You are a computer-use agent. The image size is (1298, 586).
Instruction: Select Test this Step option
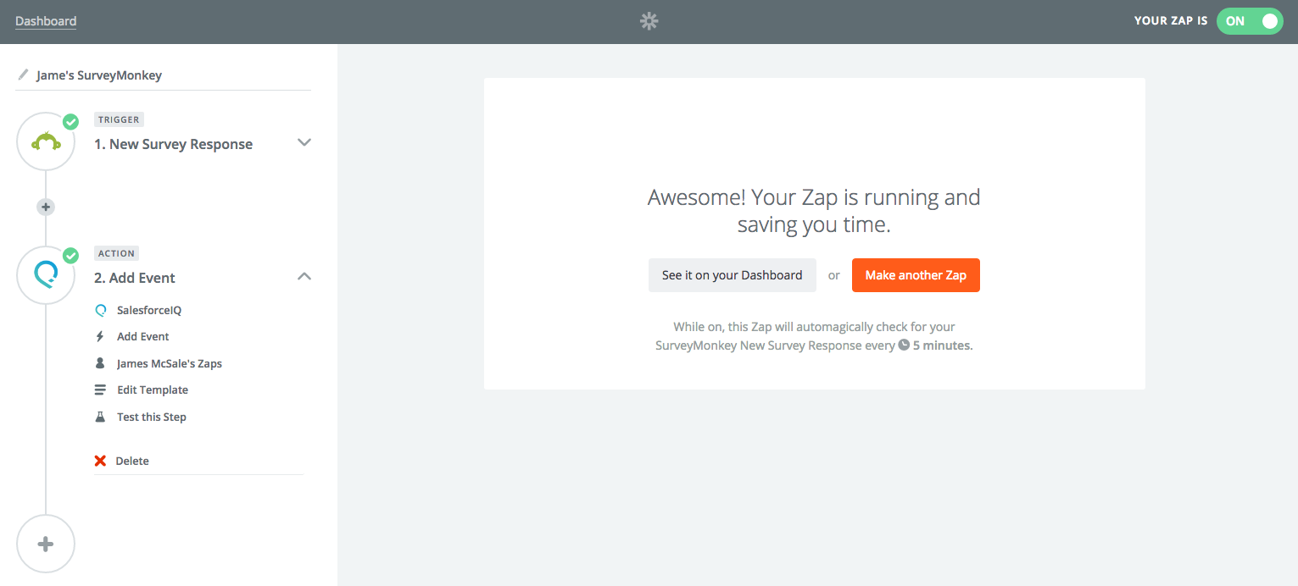tap(152, 417)
